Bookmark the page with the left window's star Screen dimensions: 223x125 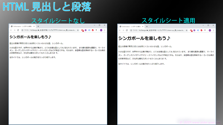coord(78,30)
